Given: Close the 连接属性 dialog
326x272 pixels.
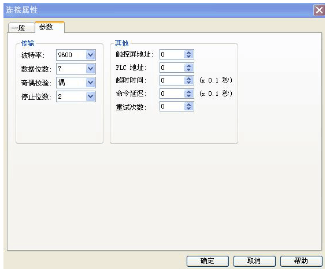Looking at the screenshot, I should tap(319, 10).
